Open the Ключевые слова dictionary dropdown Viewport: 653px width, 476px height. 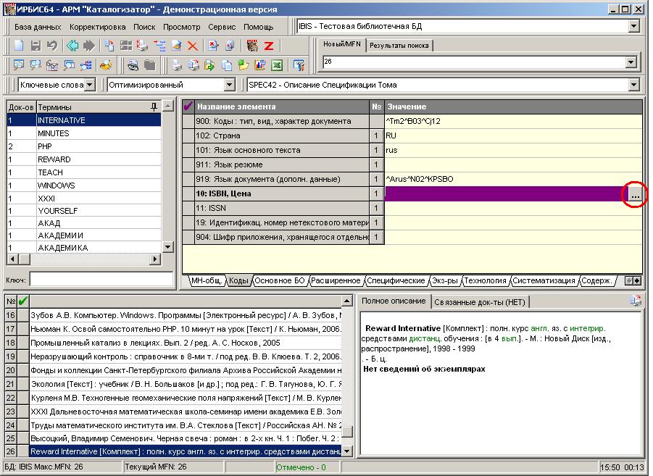(89, 85)
